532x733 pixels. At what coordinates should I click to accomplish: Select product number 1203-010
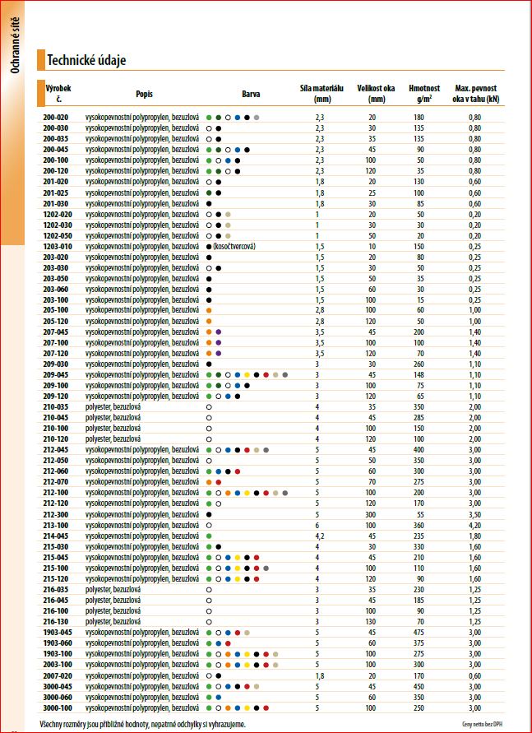point(58,246)
